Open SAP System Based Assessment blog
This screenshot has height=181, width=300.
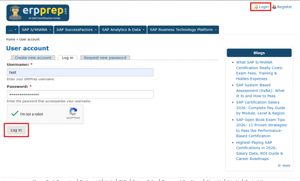pyautogui.click(x=260, y=91)
